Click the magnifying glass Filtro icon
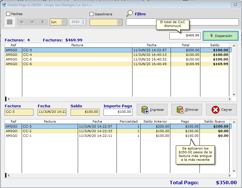 [130, 14]
